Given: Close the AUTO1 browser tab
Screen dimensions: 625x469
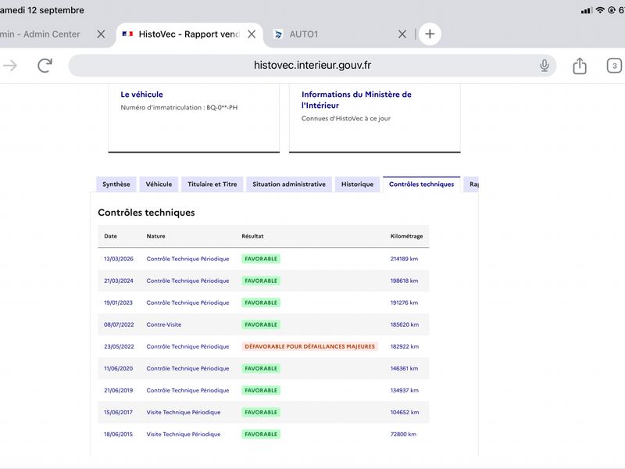Looking at the screenshot, I should click(402, 34).
